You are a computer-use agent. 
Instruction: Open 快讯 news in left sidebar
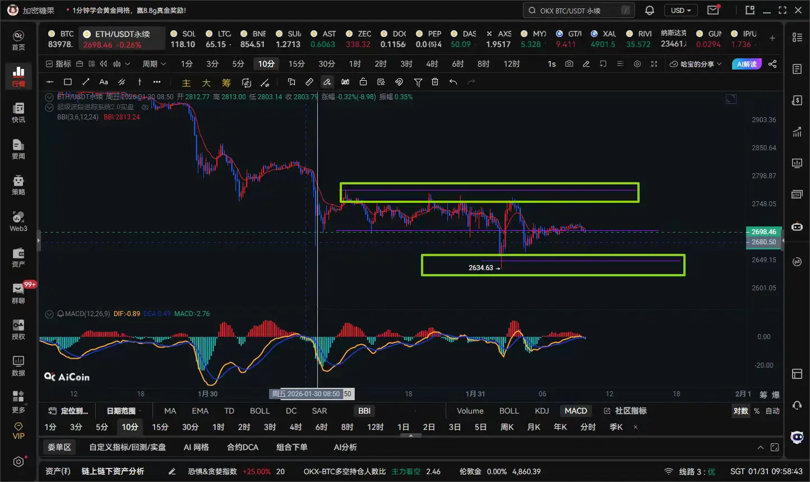tap(18, 113)
